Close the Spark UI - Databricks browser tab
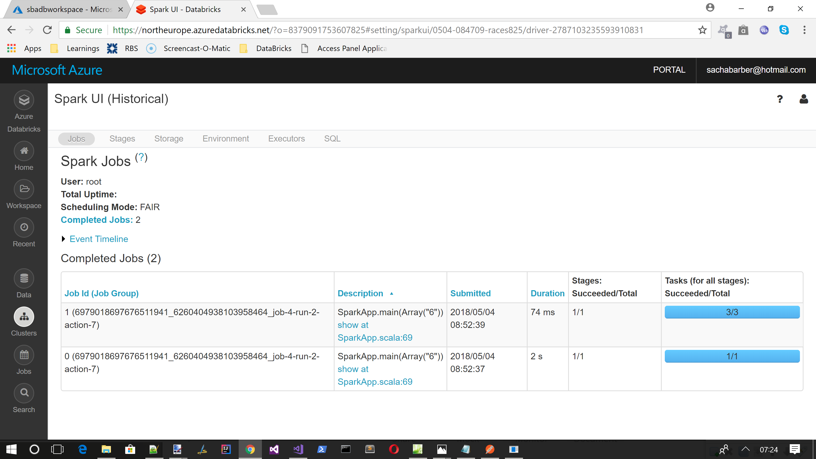816x459 pixels. pos(244,9)
